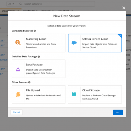The height and width of the screenshot is (131, 131).
Task: Open the All search scope dropdown
Action: point(11,4)
